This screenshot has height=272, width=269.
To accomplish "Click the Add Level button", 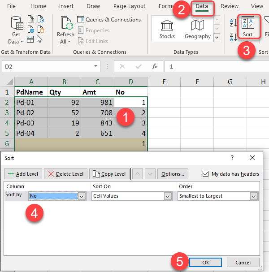I will tap(23, 174).
